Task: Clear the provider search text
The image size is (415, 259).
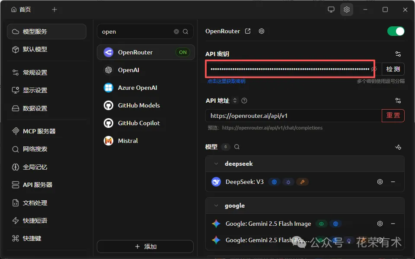Action: [x=176, y=32]
